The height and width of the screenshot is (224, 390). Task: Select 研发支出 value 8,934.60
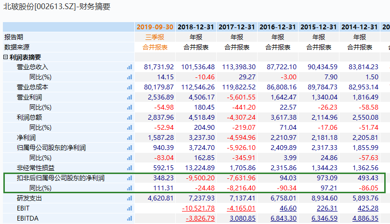(x=325, y=199)
